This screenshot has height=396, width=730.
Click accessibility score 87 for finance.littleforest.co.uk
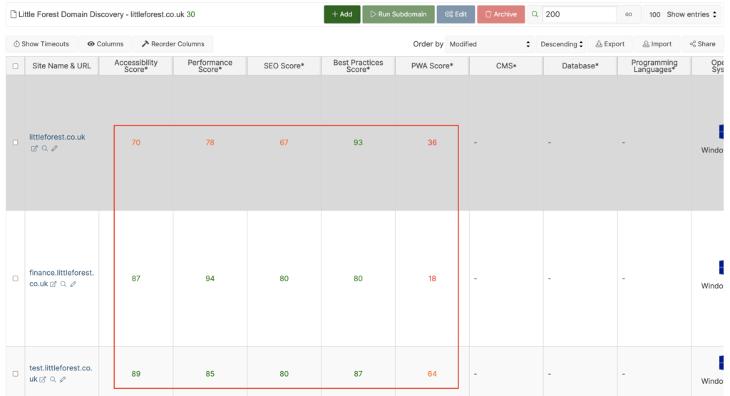point(136,278)
